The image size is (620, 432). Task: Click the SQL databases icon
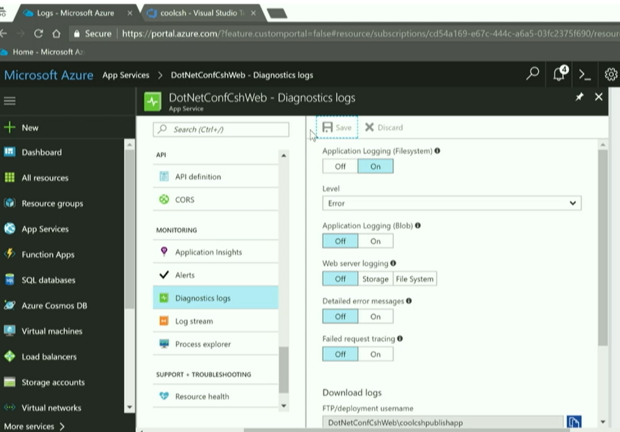10,280
